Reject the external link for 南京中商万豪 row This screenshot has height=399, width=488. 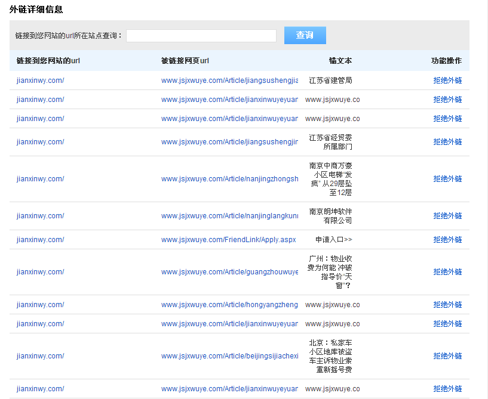(x=447, y=179)
